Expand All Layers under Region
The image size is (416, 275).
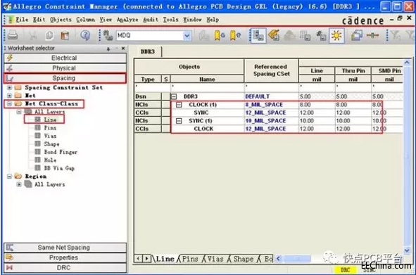click(x=19, y=184)
